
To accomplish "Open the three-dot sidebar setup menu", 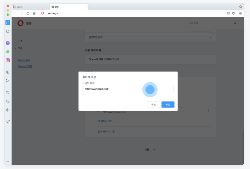I will pos(8,162).
